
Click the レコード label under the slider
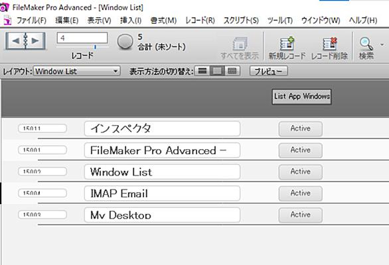tap(82, 56)
